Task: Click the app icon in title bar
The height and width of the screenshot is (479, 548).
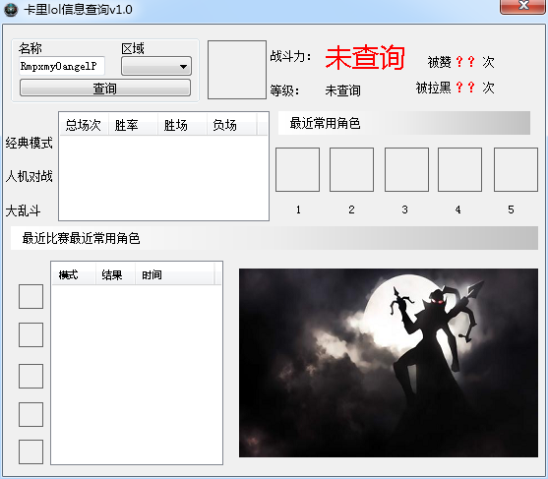Action: 11,10
